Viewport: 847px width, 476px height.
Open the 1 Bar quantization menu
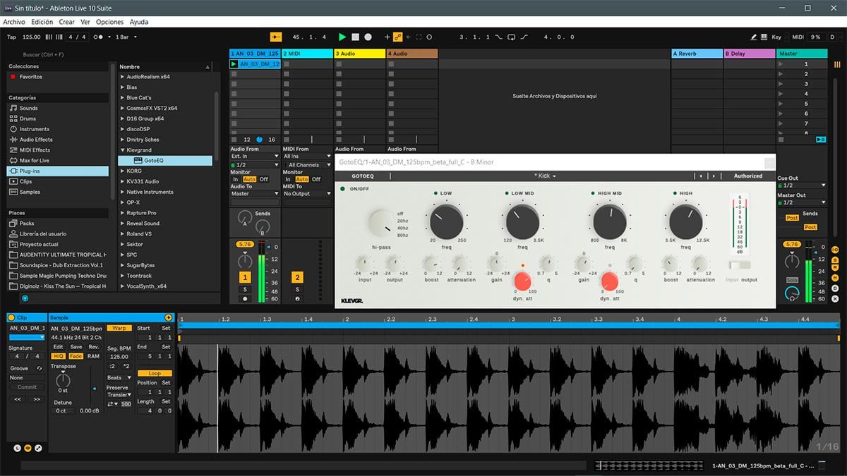pos(126,37)
